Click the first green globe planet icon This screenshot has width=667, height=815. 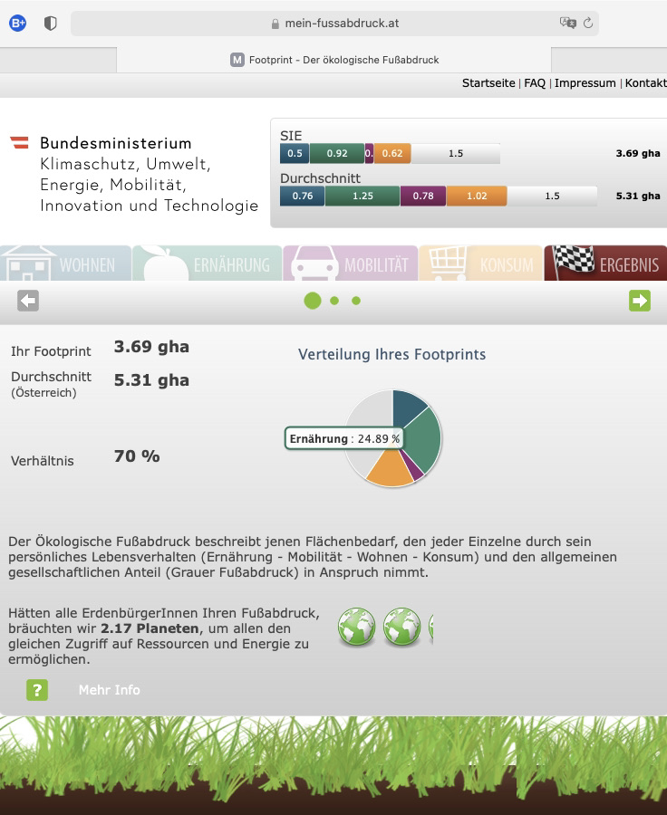tap(357, 627)
